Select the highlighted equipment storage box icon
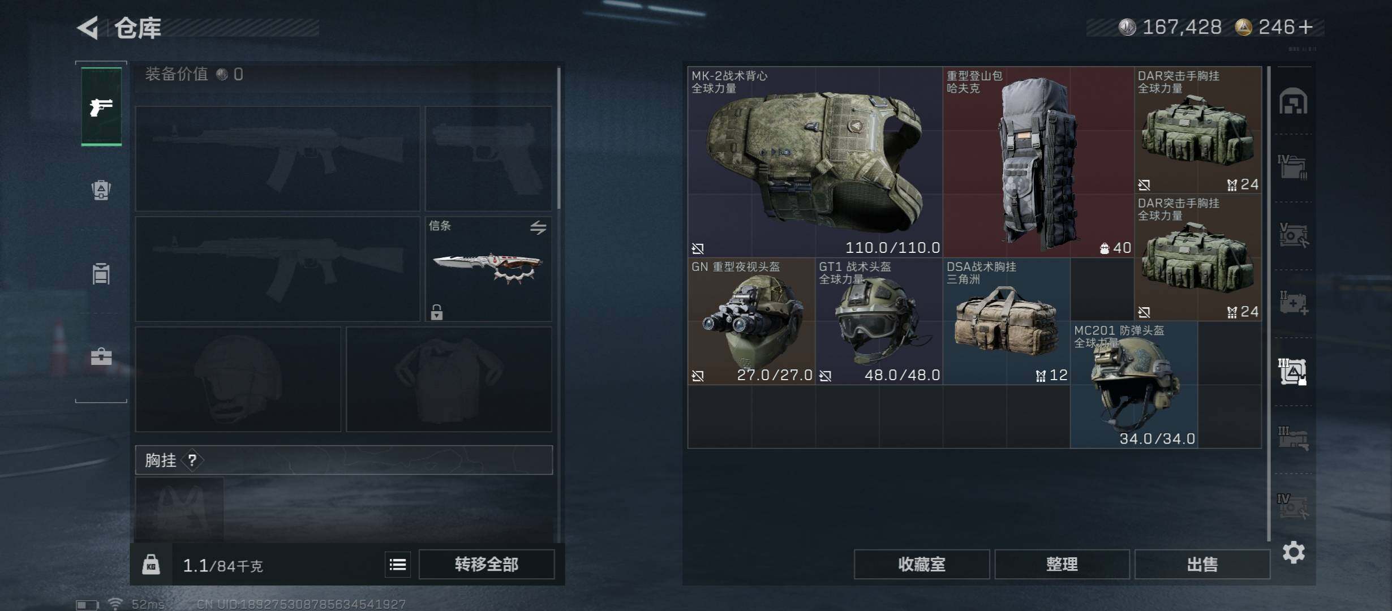Image resolution: width=1392 pixels, height=611 pixels. coord(1293,372)
